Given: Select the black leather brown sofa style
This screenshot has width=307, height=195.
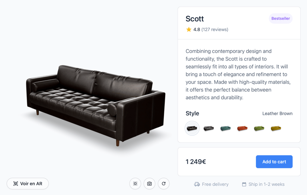Looking at the screenshot, I should click(x=192, y=128).
